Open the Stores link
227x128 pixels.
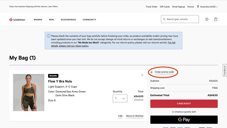click(x=191, y=7)
